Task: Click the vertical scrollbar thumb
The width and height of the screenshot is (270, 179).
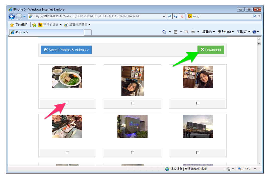Action: click(x=259, y=44)
